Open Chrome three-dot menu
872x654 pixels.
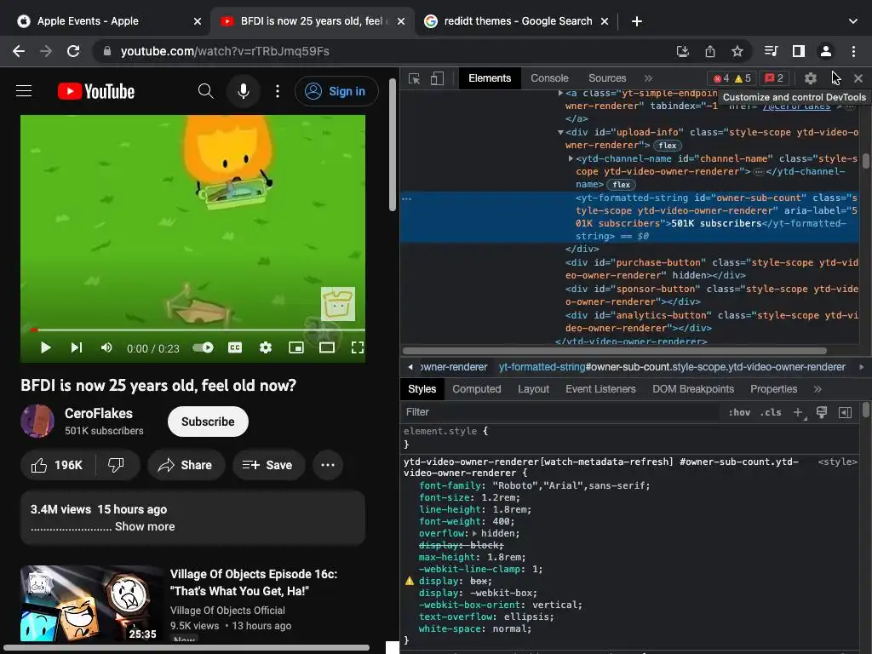pyautogui.click(x=853, y=51)
